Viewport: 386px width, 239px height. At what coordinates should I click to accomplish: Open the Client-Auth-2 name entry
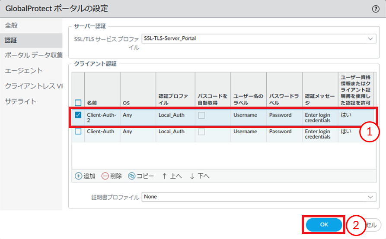[100, 115]
